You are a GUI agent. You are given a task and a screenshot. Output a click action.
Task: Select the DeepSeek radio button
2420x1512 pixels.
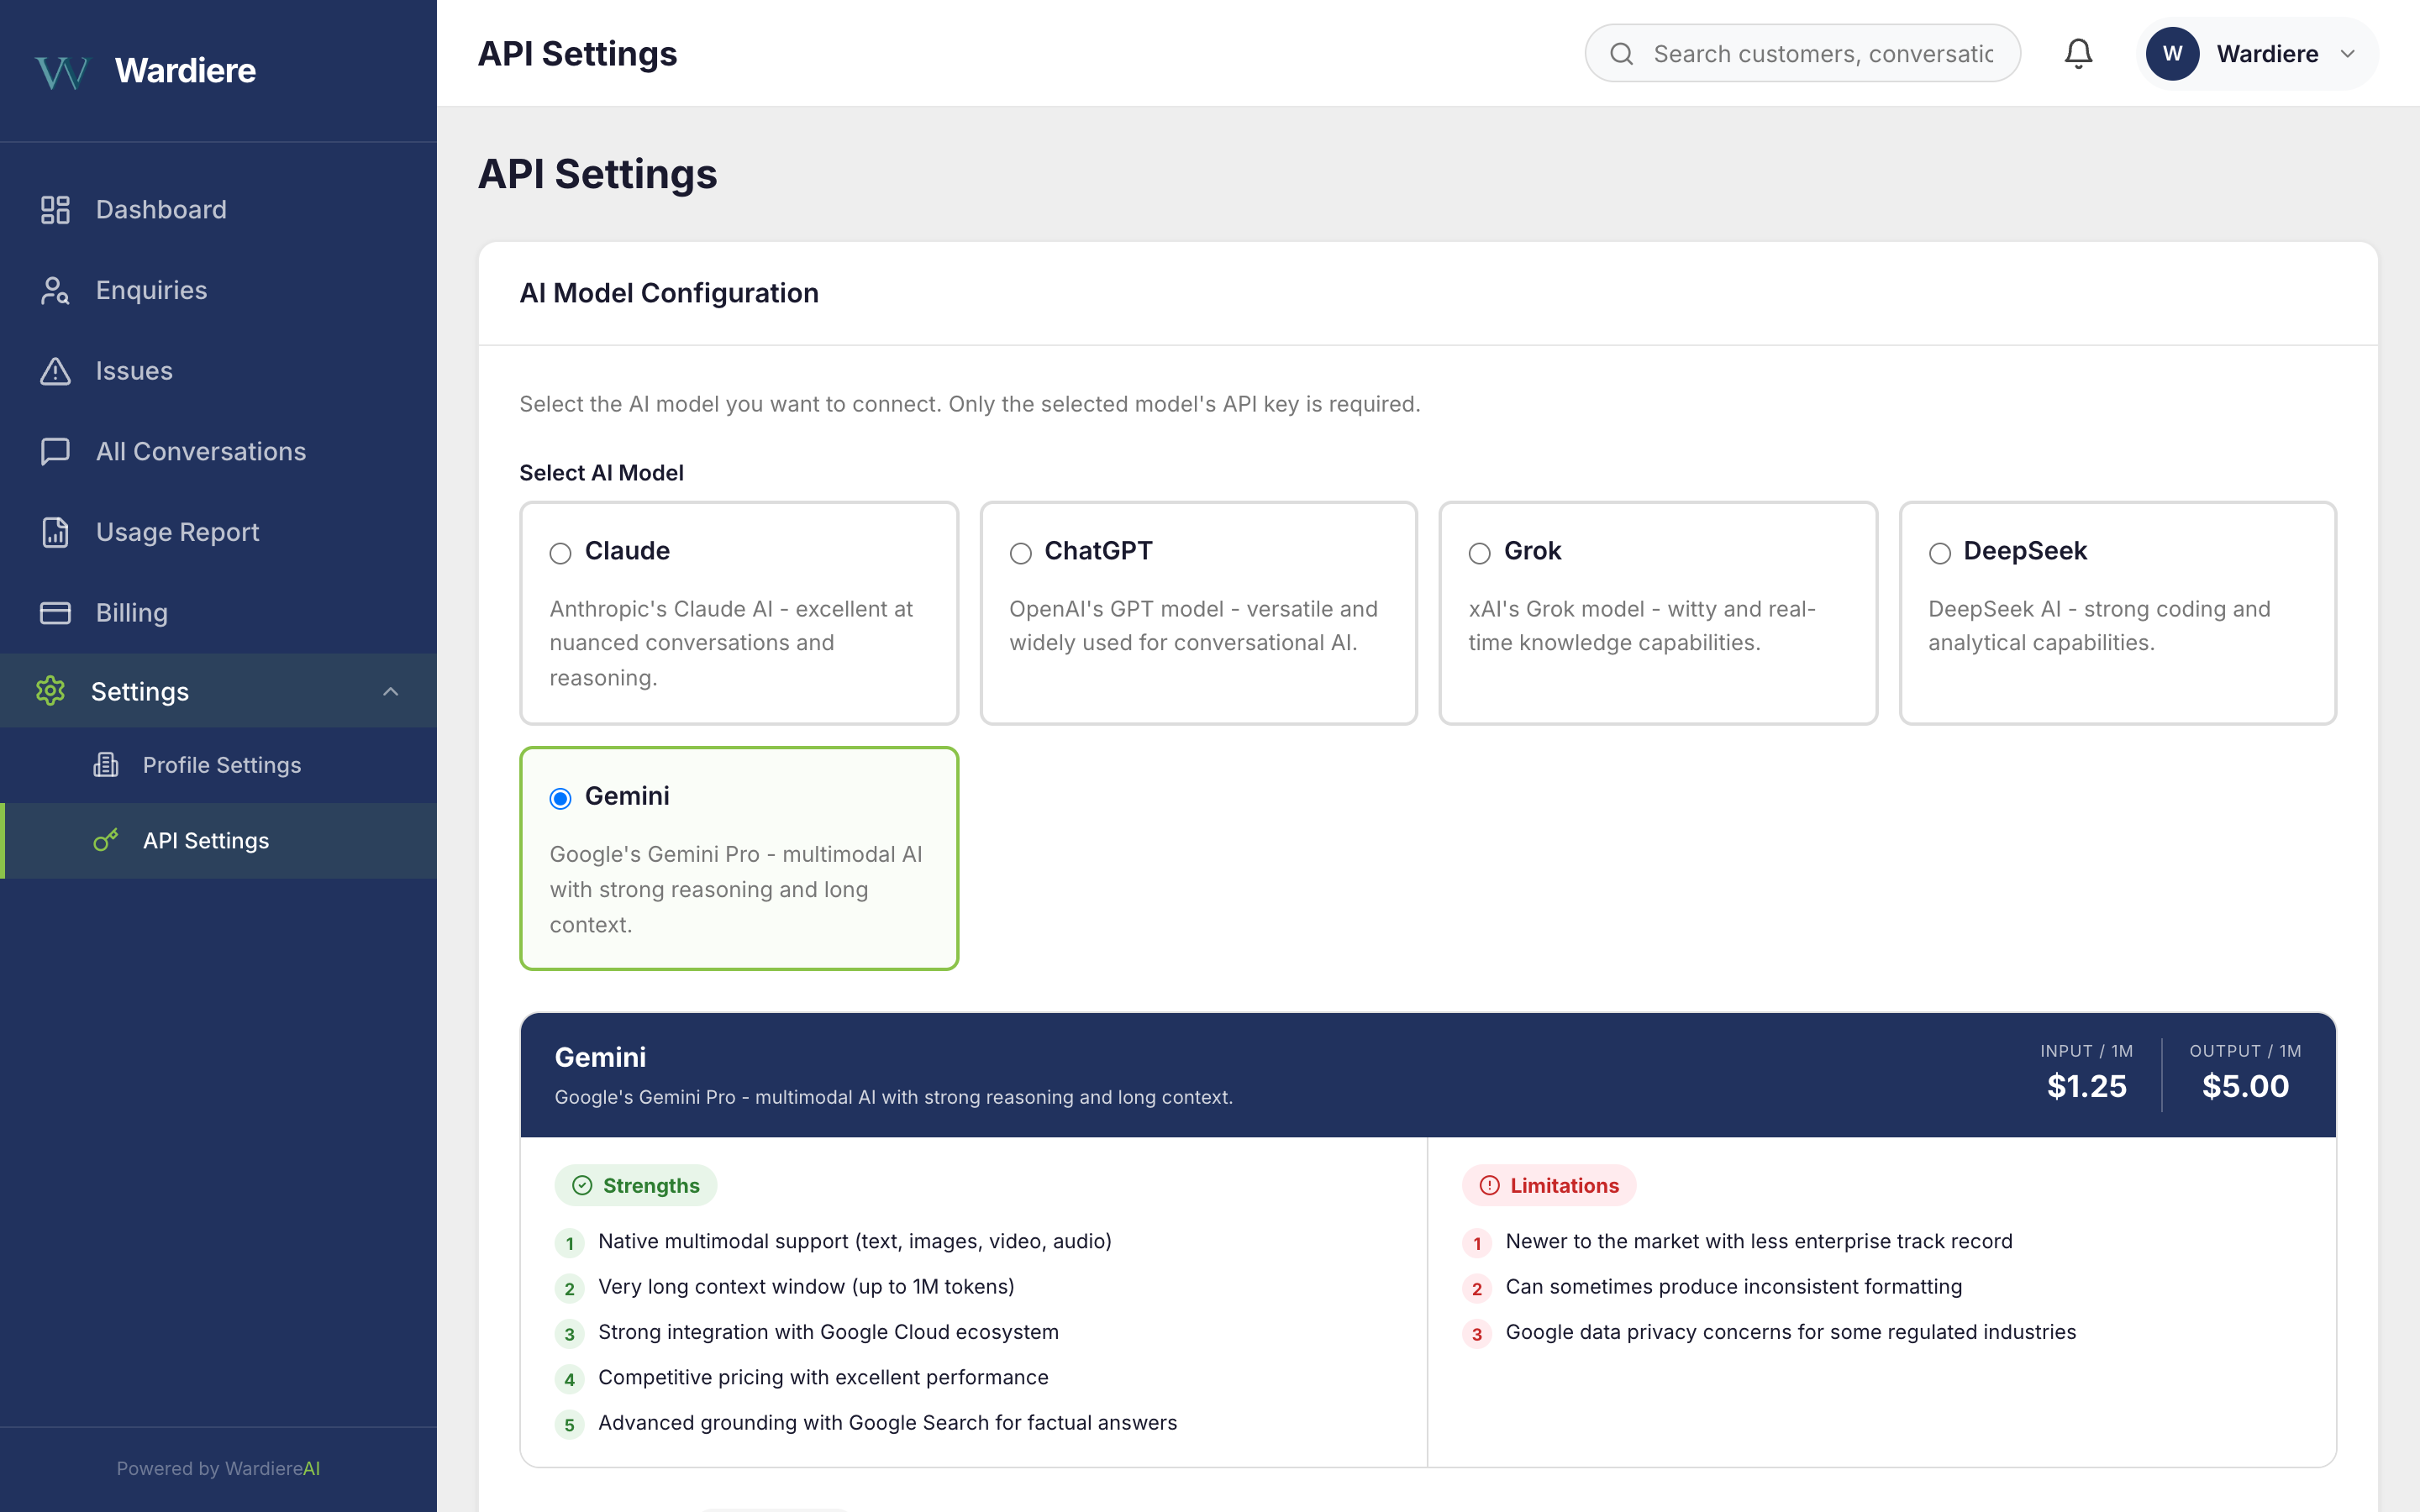tap(1940, 553)
